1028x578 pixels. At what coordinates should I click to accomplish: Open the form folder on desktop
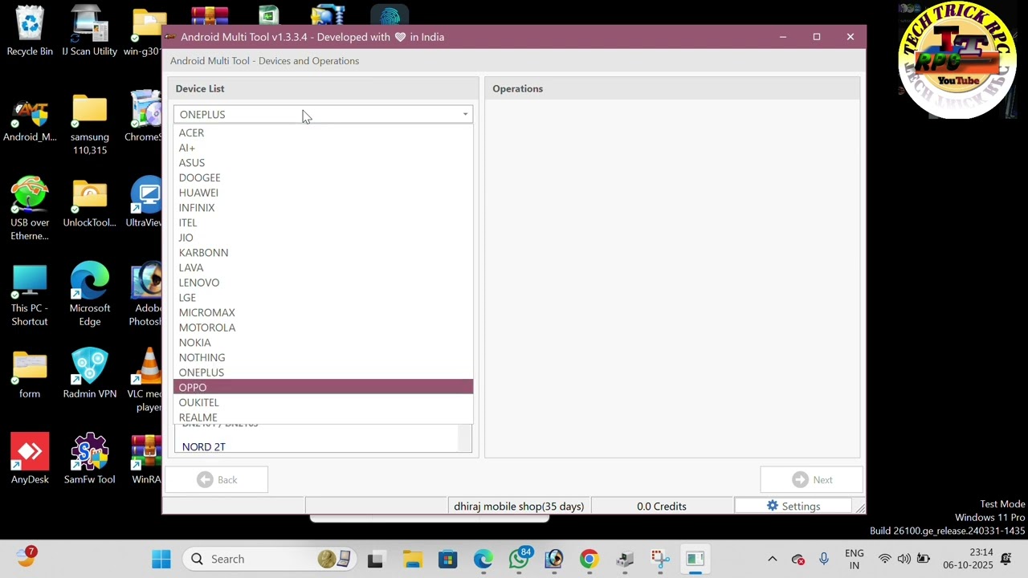(30, 375)
